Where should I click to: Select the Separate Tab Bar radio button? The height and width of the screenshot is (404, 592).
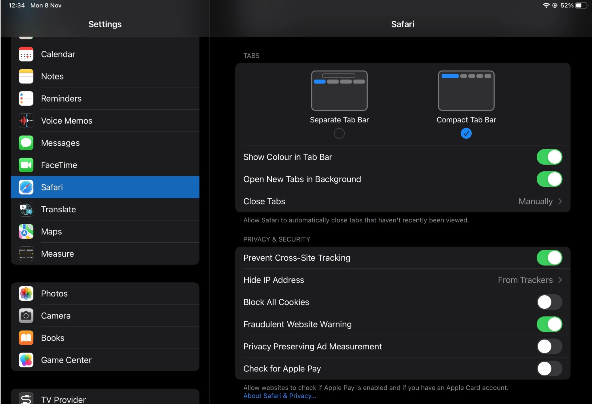339,134
